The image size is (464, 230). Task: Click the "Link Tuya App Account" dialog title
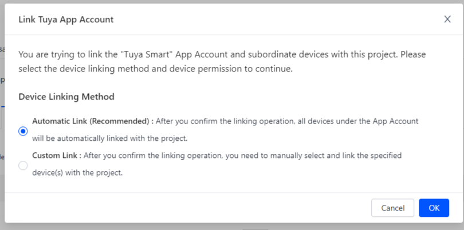tap(66, 19)
